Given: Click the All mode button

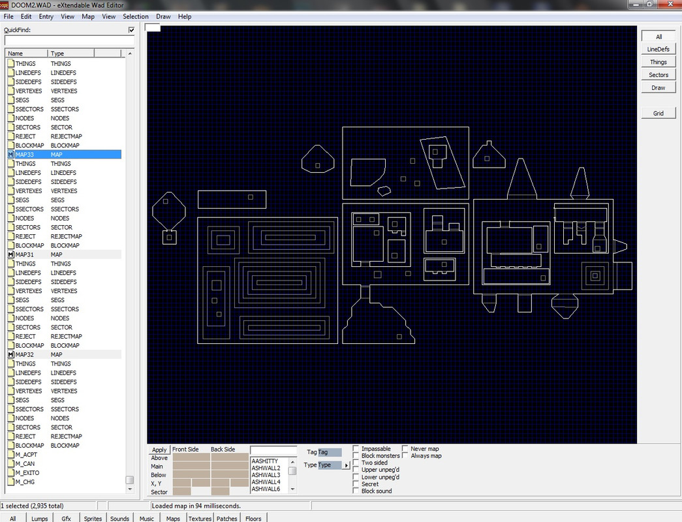Looking at the screenshot, I should (659, 37).
